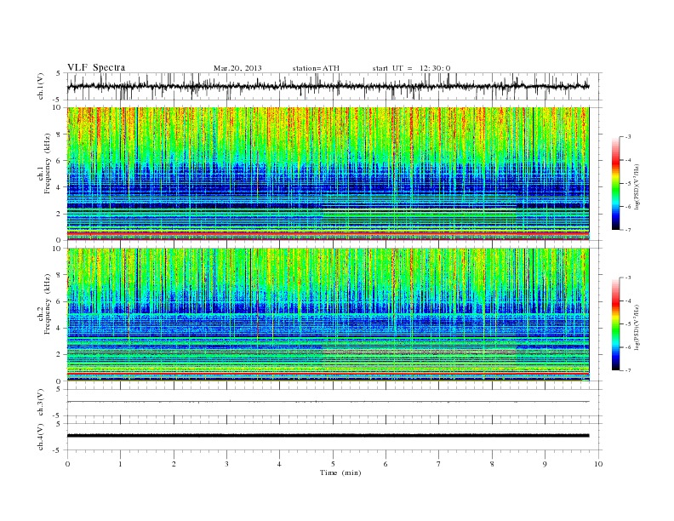The width and height of the screenshot is (674, 521).
Task: Click the ch.2 spectrogram panel
Action: [328, 315]
